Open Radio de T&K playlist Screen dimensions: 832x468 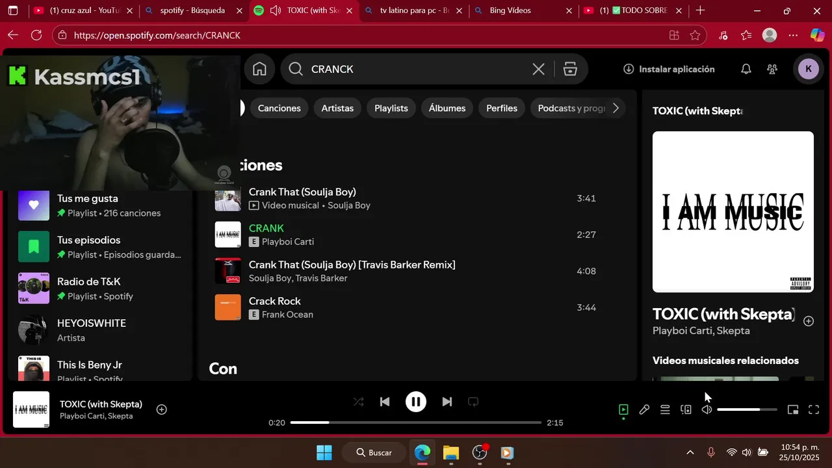point(101,289)
